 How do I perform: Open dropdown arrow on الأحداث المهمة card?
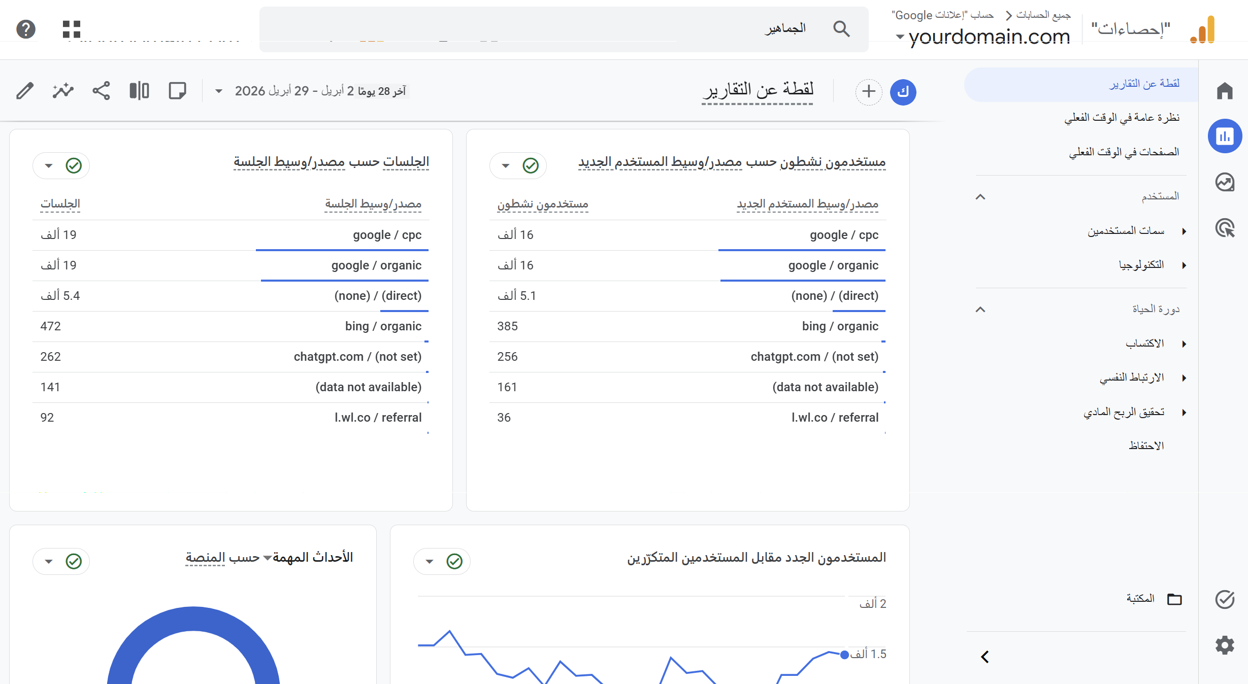49,561
